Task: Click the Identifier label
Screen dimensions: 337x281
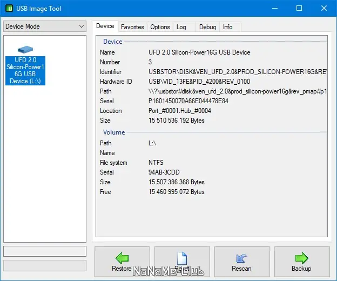Action: point(111,72)
